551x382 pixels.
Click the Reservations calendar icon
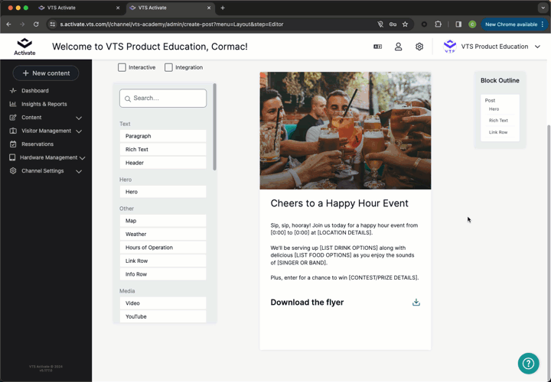point(13,144)
